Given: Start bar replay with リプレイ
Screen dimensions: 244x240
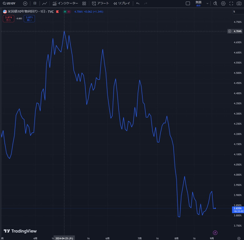Looking at the screenshot, I should pos(122,3).
